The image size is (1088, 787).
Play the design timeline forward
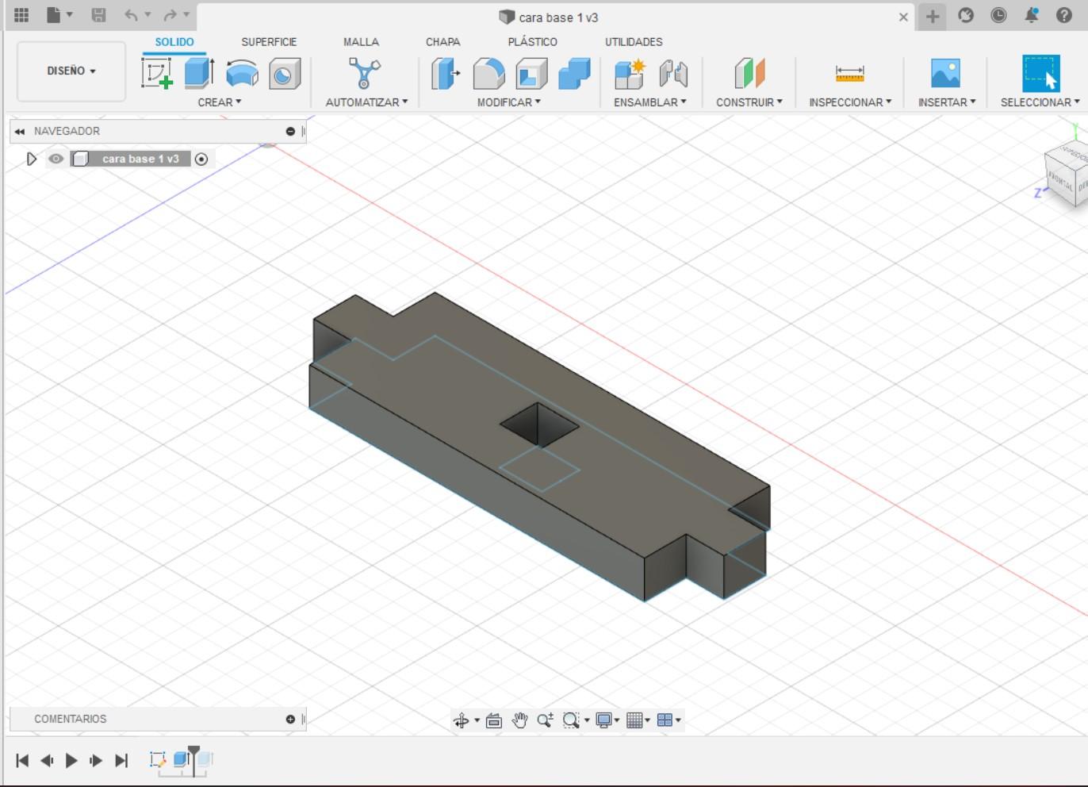click(x=71, y=760)
